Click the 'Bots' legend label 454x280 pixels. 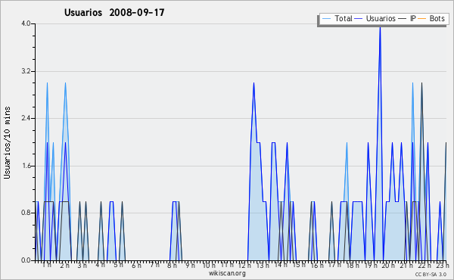tap(437, 18)
